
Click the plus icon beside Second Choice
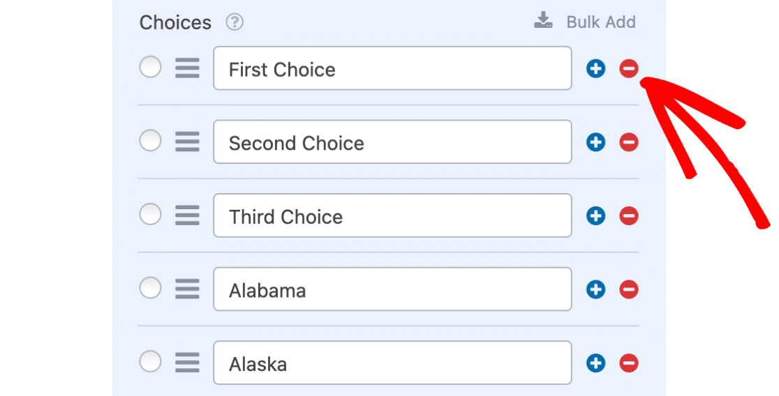595,142
